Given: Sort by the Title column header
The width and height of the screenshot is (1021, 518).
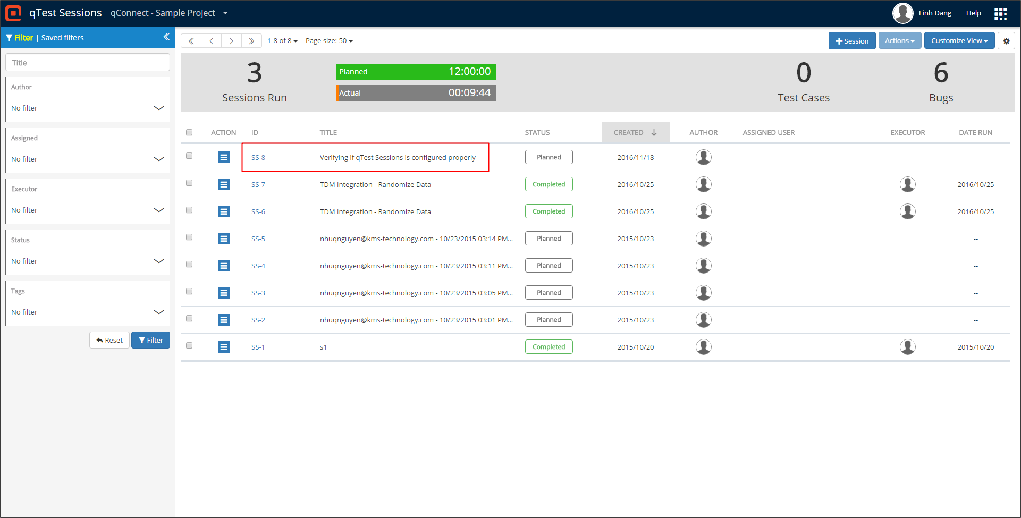Looking at the screenshot, I should (x=328, y=132).
